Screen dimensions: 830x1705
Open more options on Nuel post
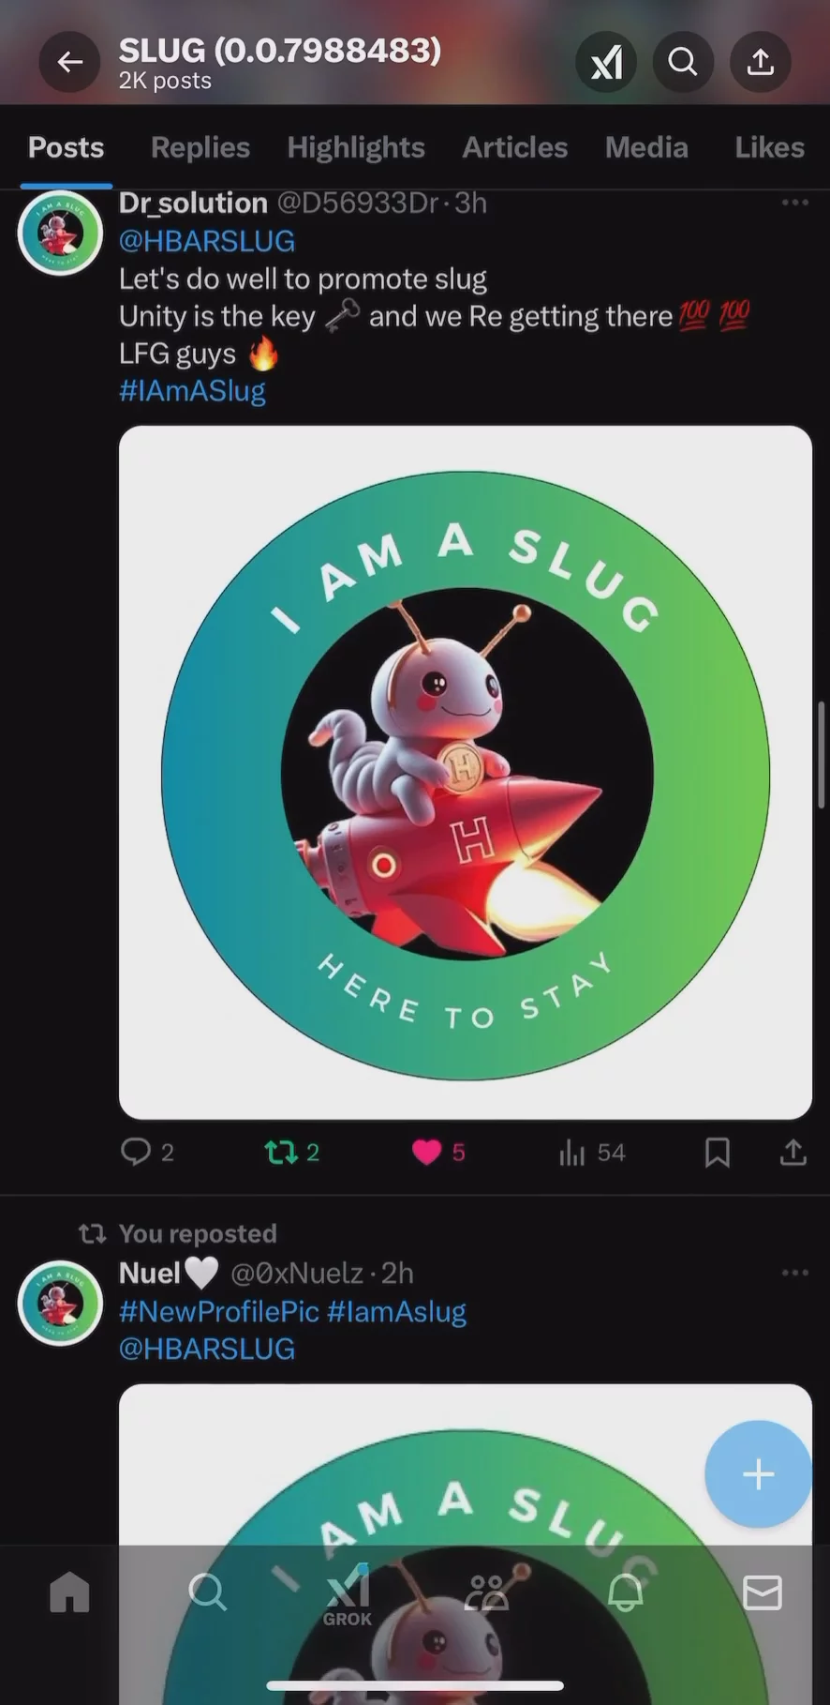pos(794,1273)
